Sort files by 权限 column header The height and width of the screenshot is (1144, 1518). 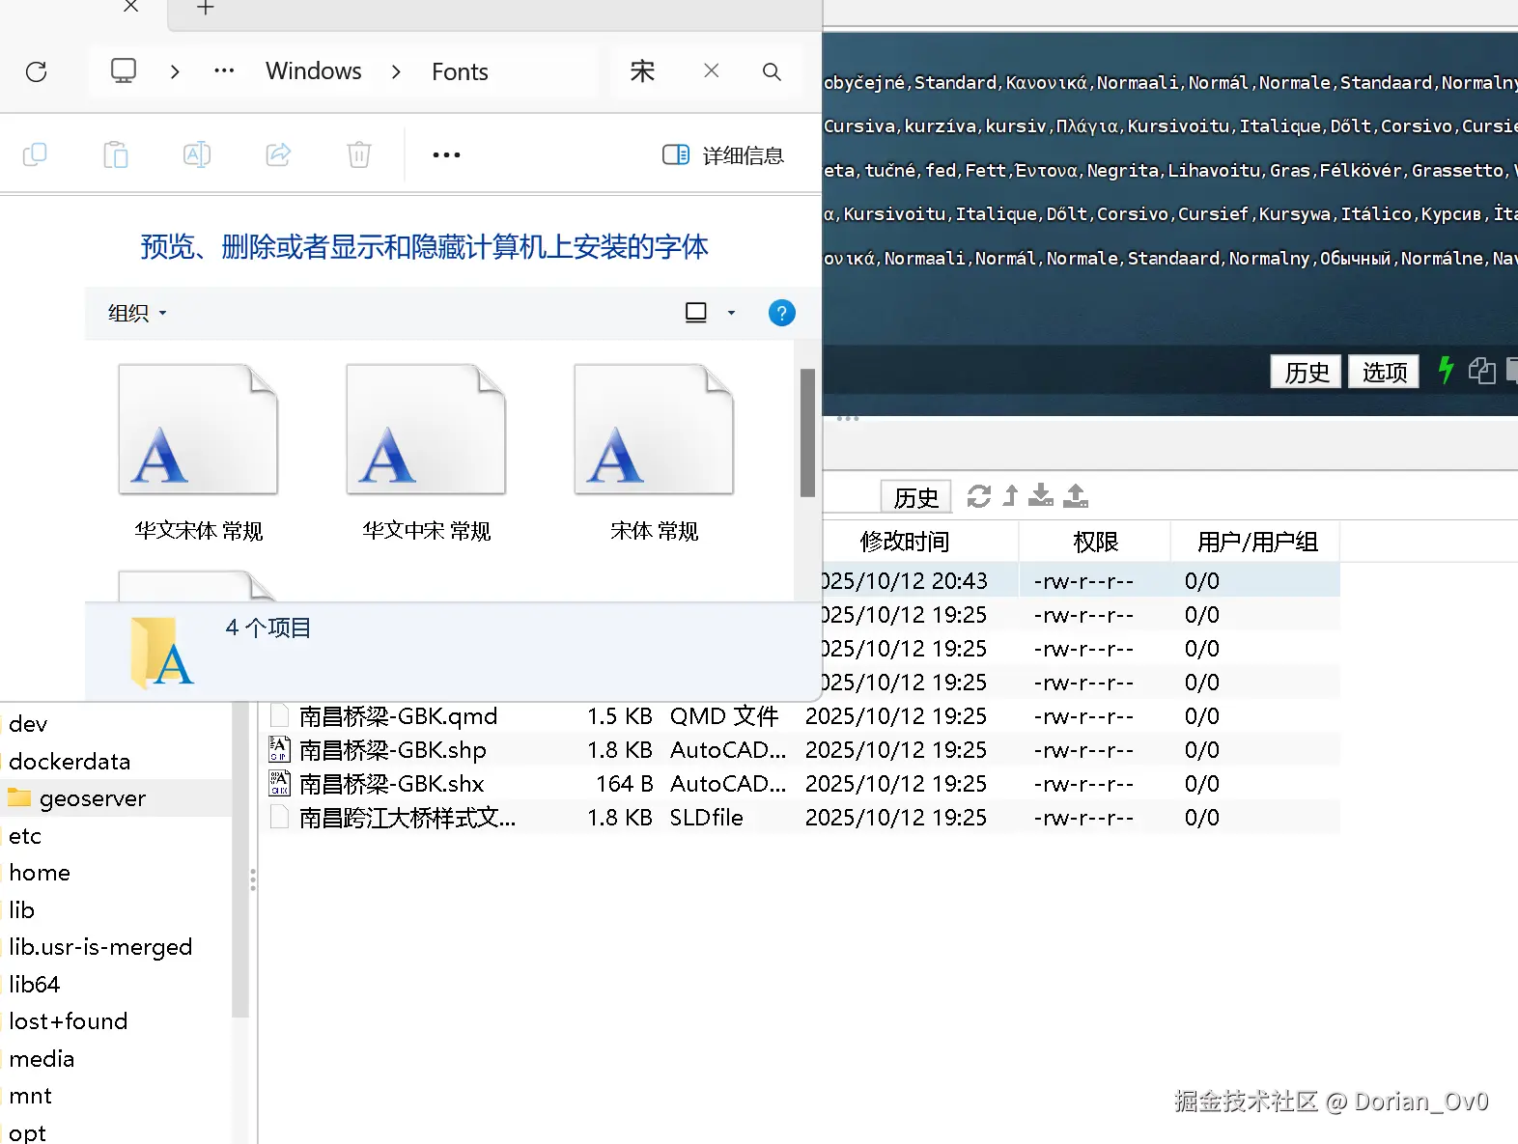click(x=1095, y=542)
